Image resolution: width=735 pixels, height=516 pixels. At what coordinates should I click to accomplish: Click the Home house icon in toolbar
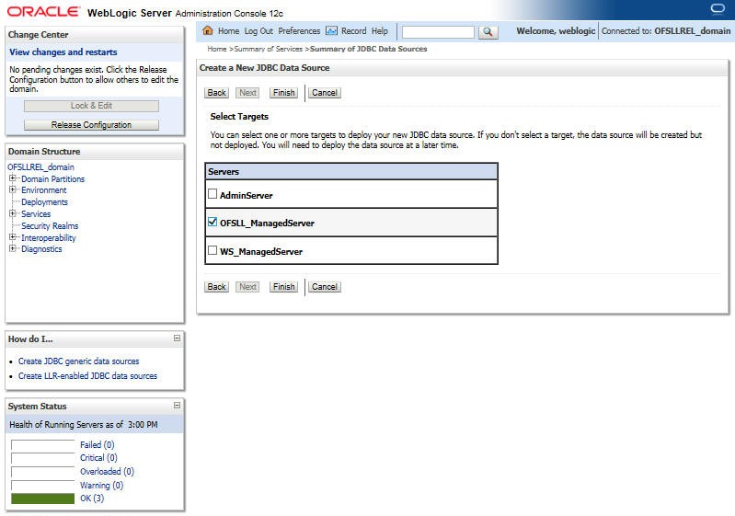point(208,31)
